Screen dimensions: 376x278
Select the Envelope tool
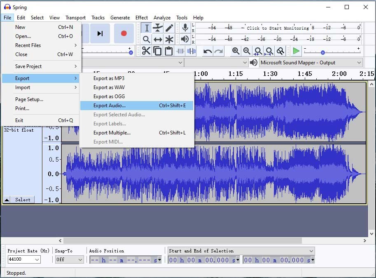pos(158,28)
